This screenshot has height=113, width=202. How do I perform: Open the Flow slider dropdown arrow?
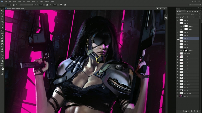point(58,5)
